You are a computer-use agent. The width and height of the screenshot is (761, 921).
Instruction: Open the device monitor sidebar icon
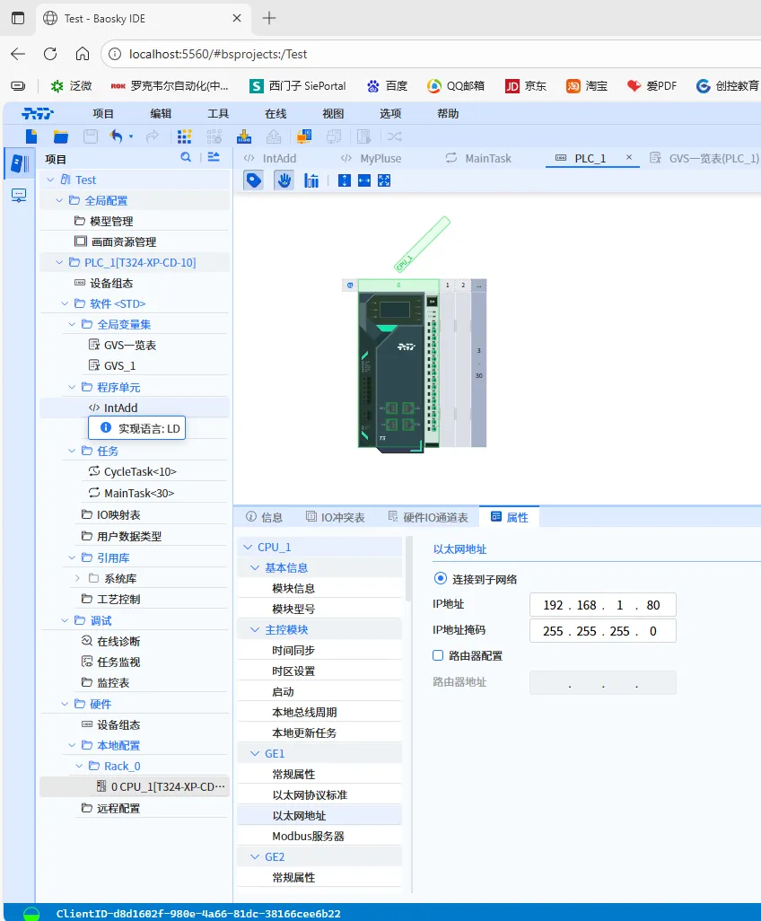19,195
